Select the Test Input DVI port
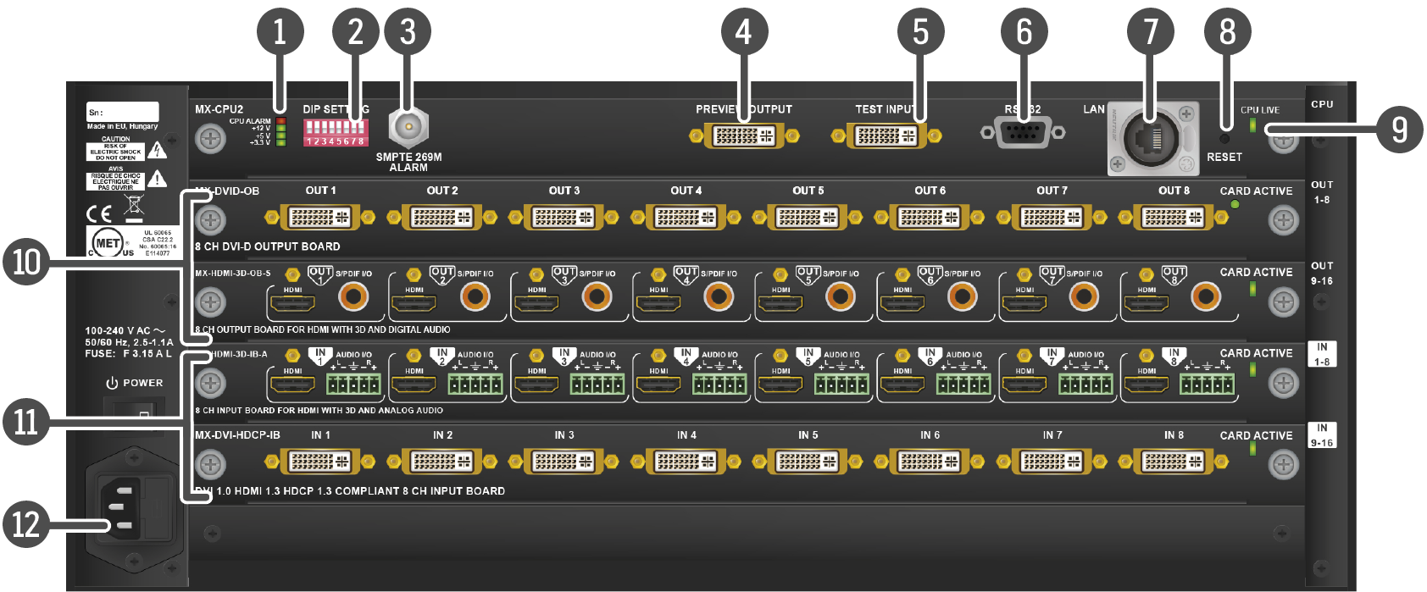This screenshot has height=592, width=1427. tap(886, 136)
